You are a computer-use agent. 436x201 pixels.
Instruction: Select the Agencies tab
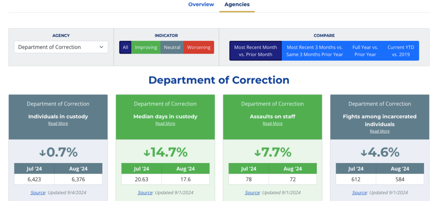click(237, 5)
